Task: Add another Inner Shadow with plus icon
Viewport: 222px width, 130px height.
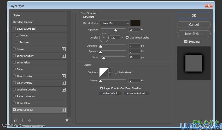Action: [x=64, y=56]
